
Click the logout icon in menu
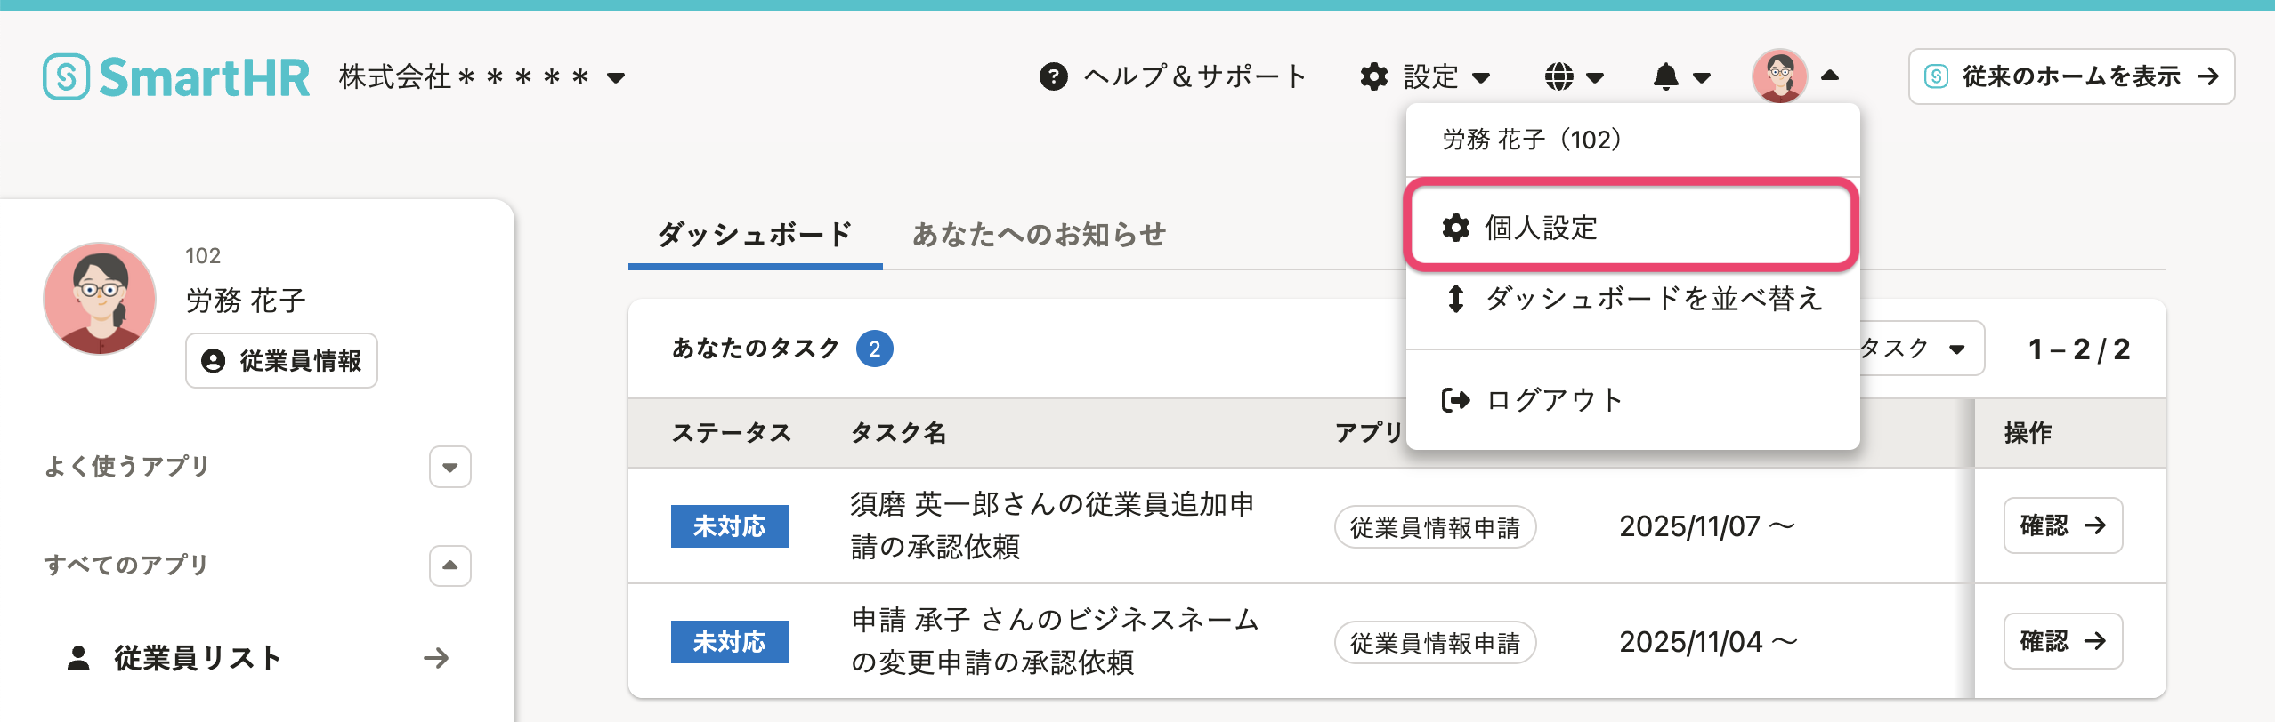tap(1455, 400)
